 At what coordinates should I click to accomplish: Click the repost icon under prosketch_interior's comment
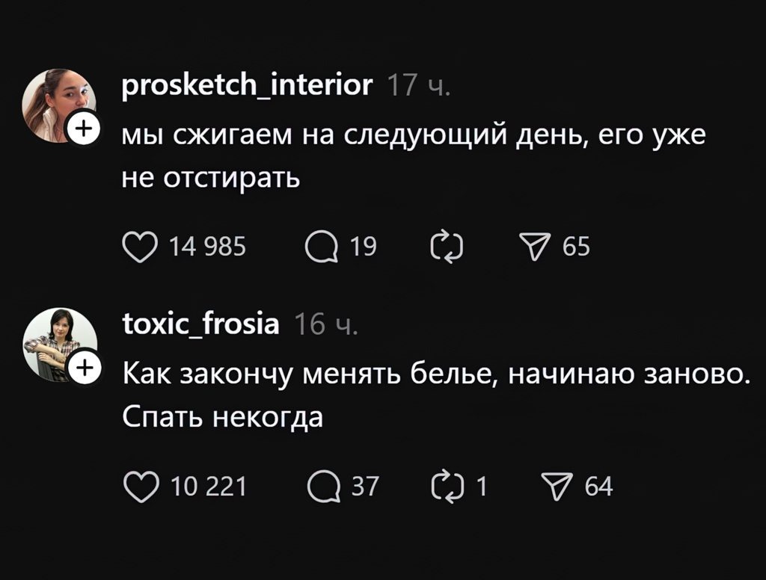(446, 246)
